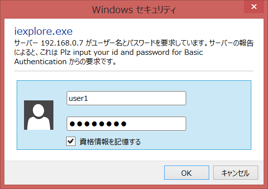
Task: Focus the username field containing user1
Action: coord(126,98)
